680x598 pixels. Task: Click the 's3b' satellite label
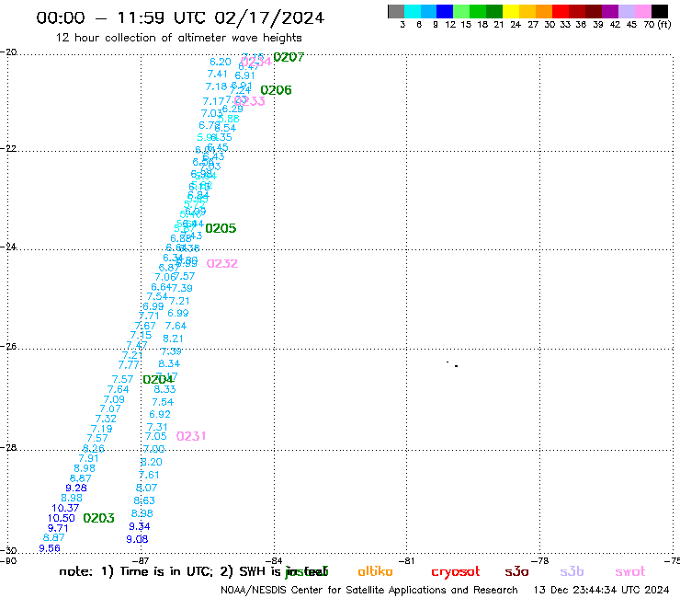pos(572,571)
